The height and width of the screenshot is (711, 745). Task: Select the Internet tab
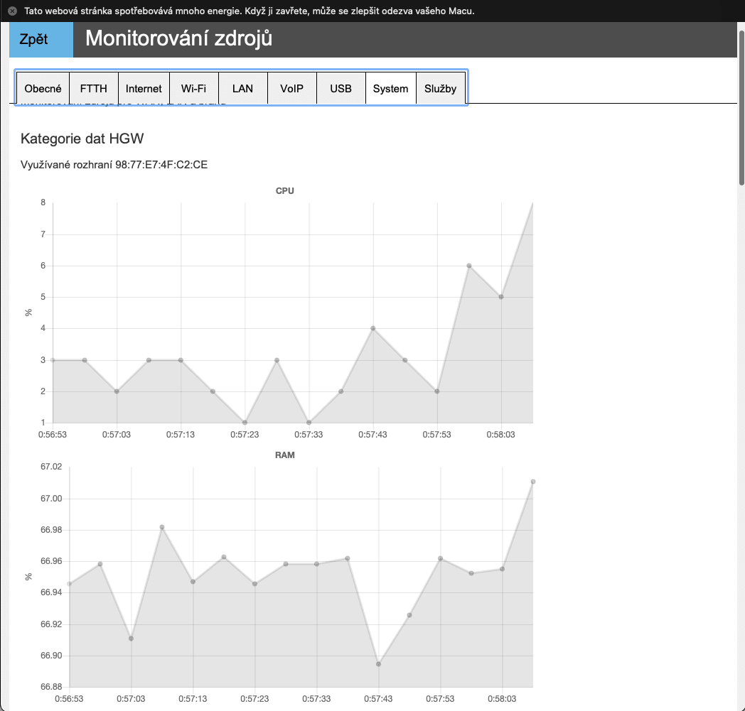144,88
